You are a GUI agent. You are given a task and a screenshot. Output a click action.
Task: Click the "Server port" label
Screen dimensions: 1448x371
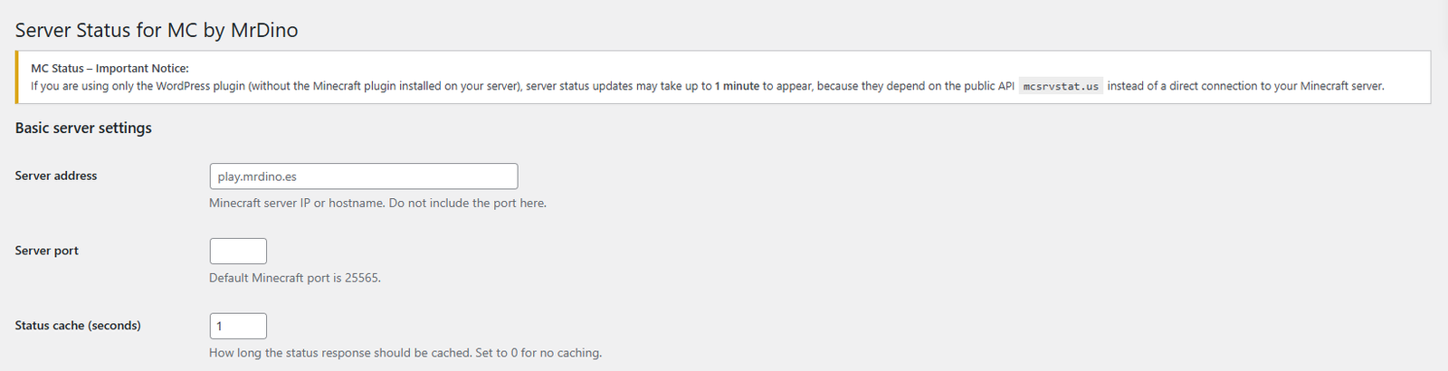click(47, 251)
